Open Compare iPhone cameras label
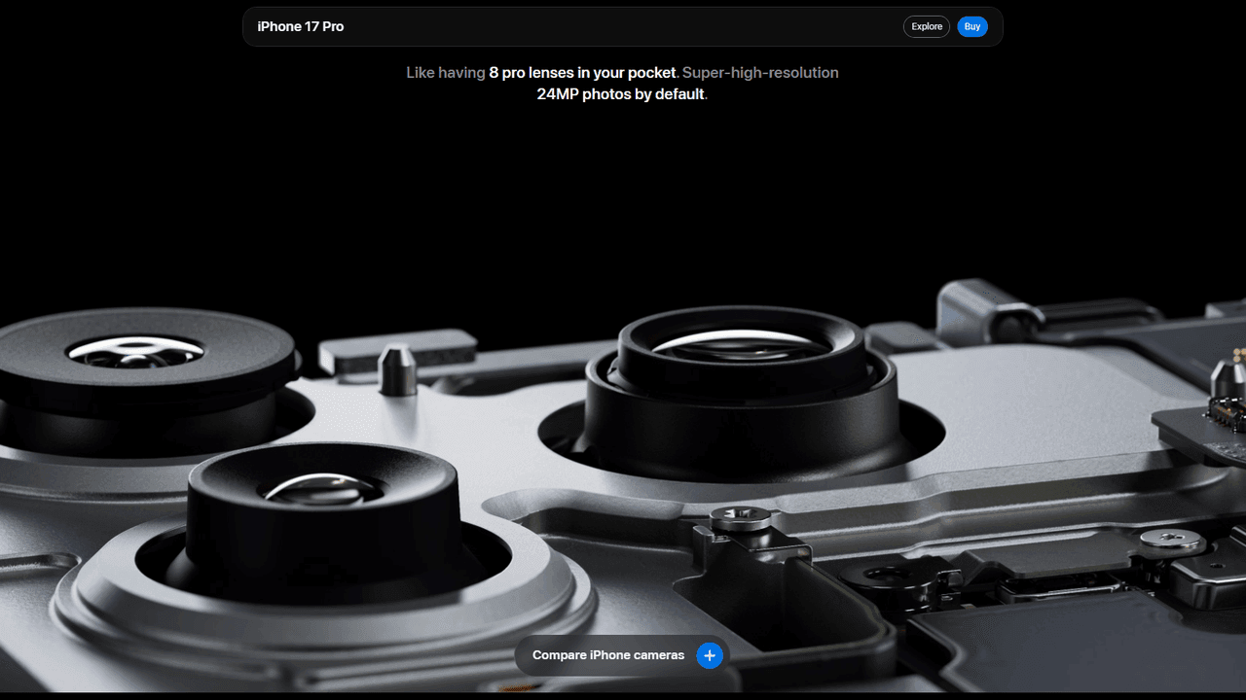The height and width of the screenshot is (700, 1246). coord(608,655)
